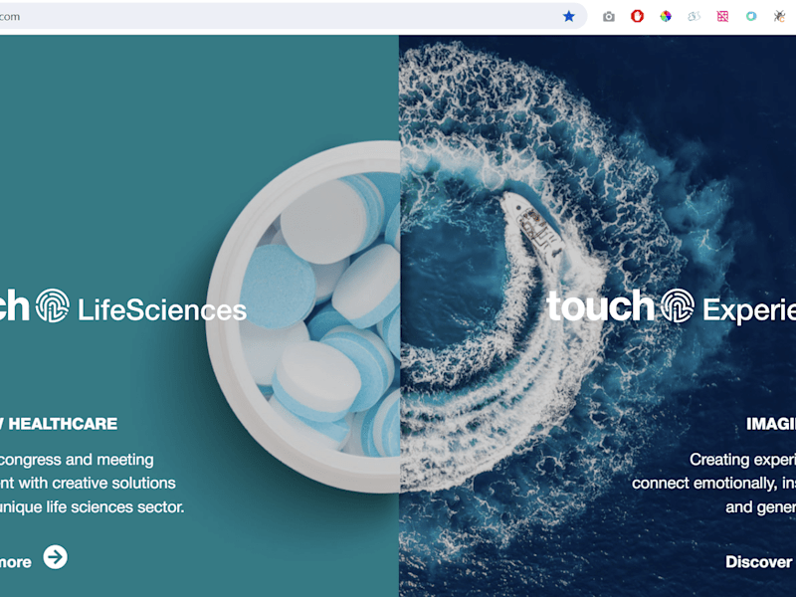Open the color wheel picker extension
Screen dimensions: 796x597
[x=666, y=17]
